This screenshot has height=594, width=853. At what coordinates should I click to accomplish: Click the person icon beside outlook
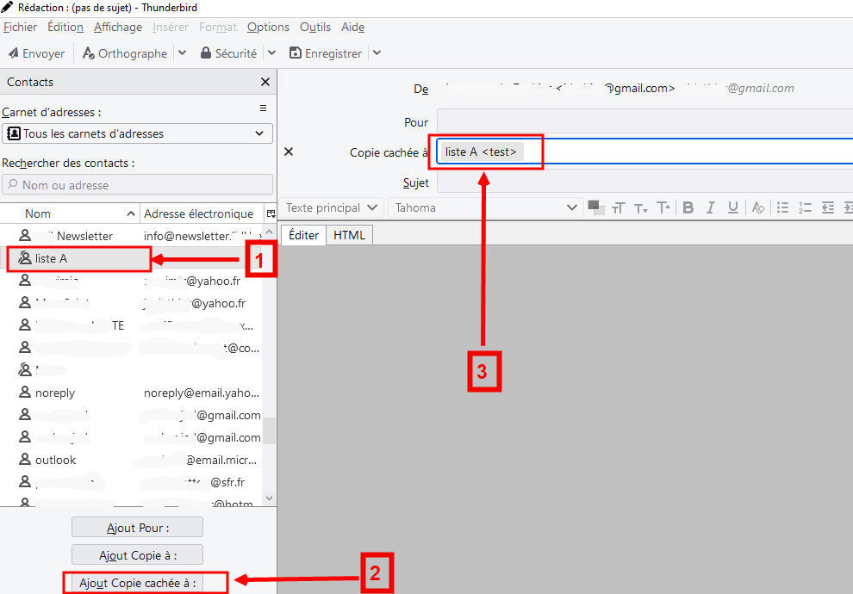pyautogui.click(x=24, y=459)
